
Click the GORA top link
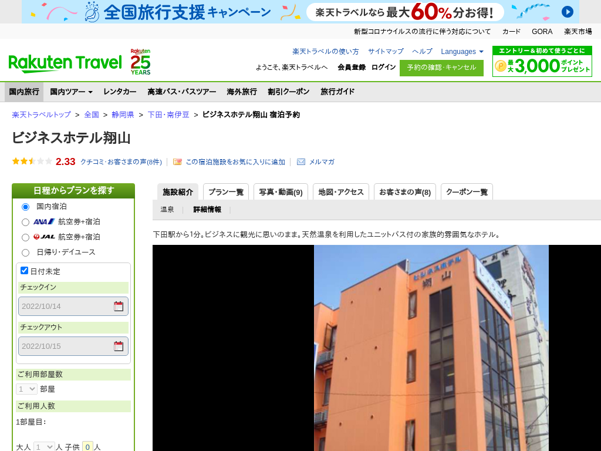(542, 32)
